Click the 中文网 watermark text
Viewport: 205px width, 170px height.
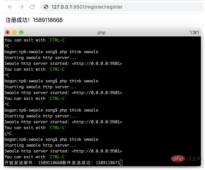tap(194, 159)
